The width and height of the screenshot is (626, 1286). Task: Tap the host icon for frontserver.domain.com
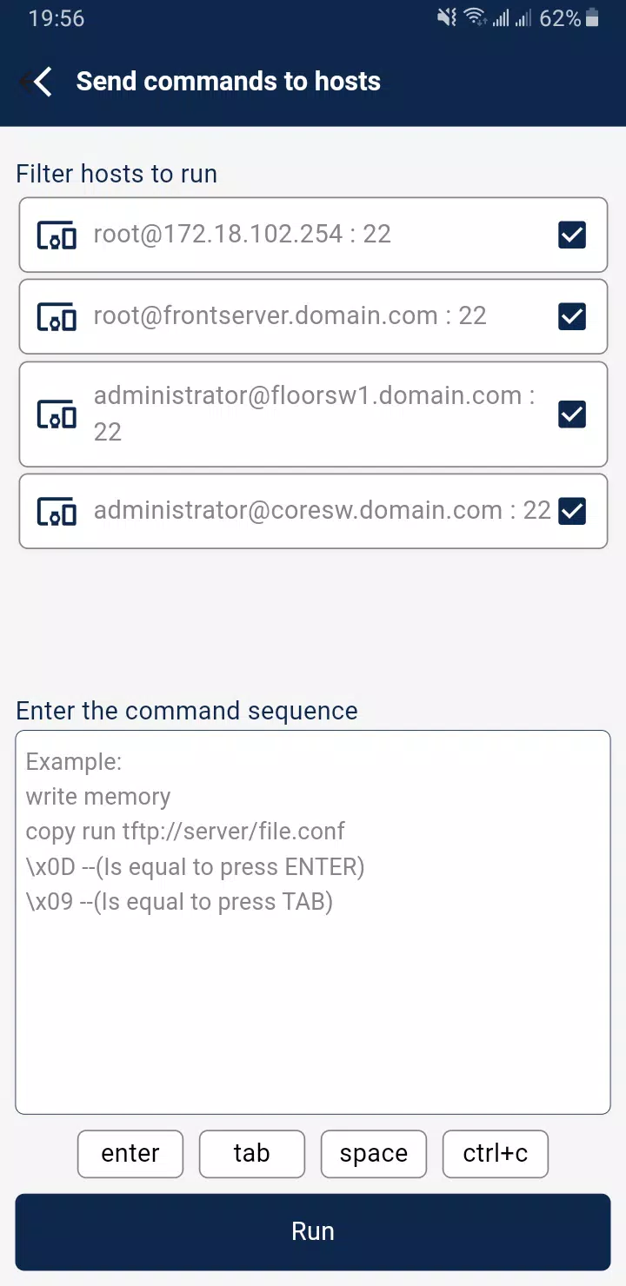57,316
